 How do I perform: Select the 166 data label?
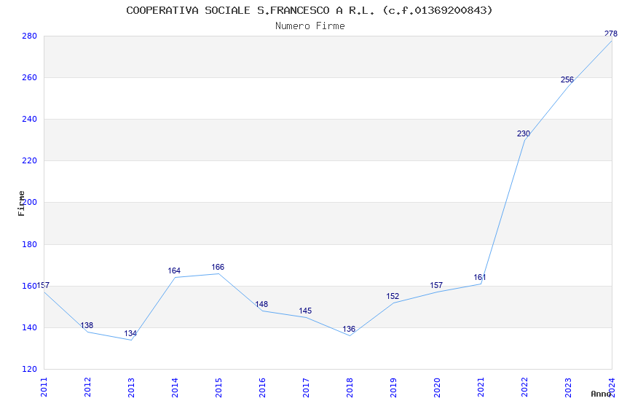coord(218,267)
